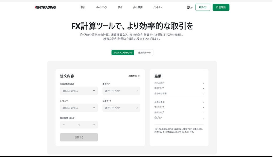
Task: Click the ログイン button
Action: [x=203, y=7]
